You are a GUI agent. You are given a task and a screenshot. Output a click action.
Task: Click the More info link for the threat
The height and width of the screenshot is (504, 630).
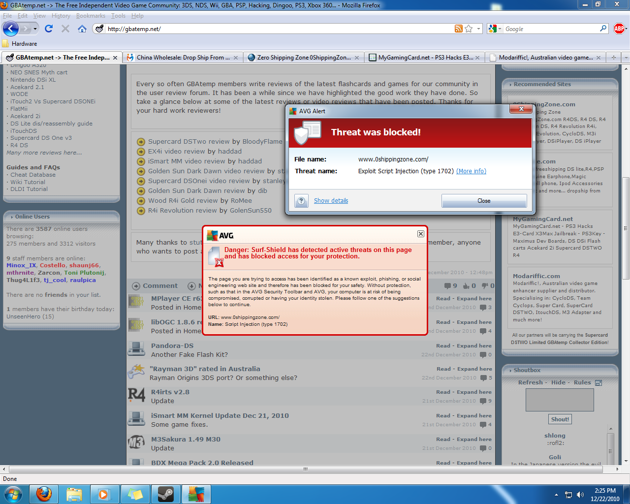click(471, 171)
